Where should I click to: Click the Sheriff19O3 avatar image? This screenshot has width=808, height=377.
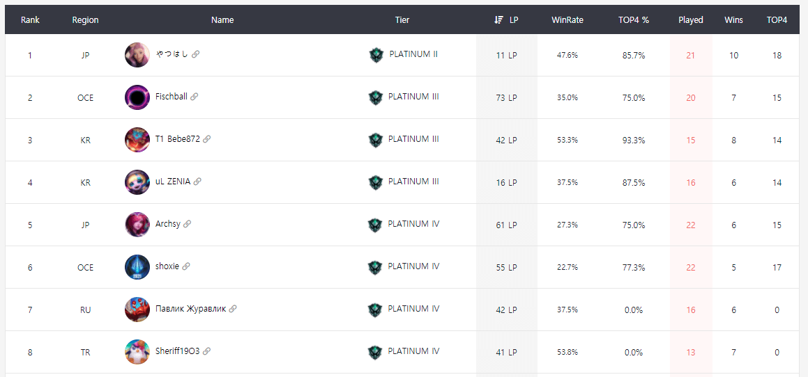[137, 352]
